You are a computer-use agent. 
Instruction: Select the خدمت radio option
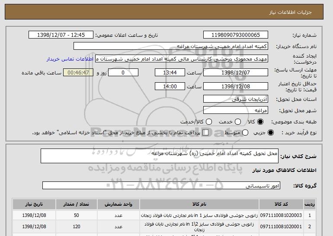(x=234, y=122)
